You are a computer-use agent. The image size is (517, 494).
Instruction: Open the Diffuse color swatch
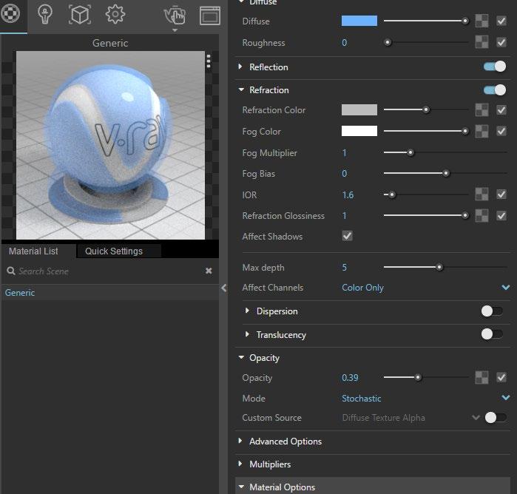pyautogui.click(x=359, y=21)
